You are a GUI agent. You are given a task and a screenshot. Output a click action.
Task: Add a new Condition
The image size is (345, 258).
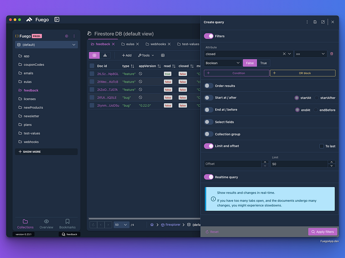pos(236,73)
